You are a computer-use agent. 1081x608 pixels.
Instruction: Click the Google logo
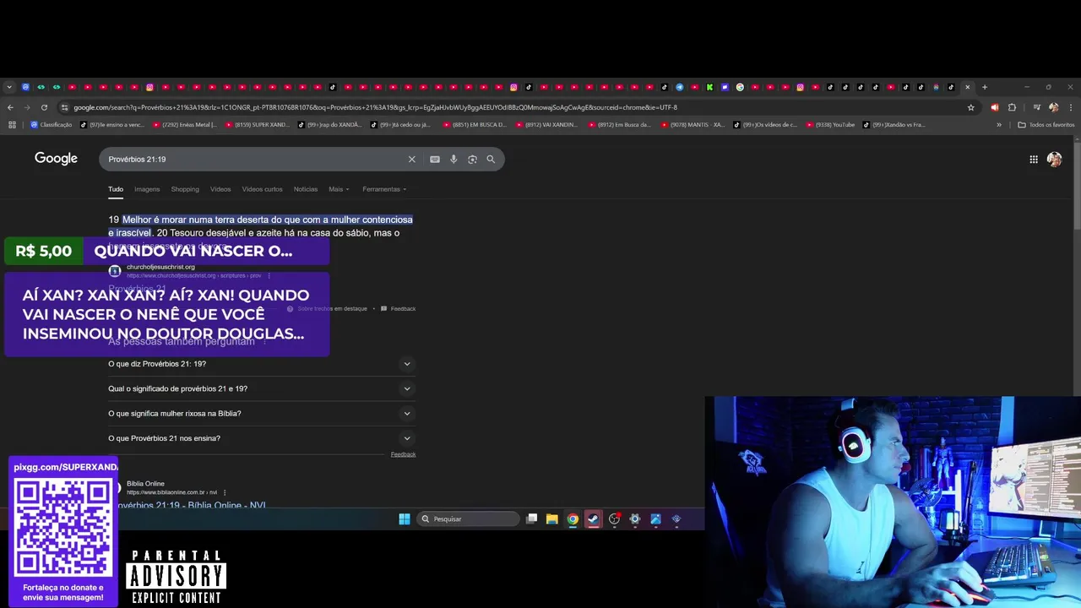[56, 159]
